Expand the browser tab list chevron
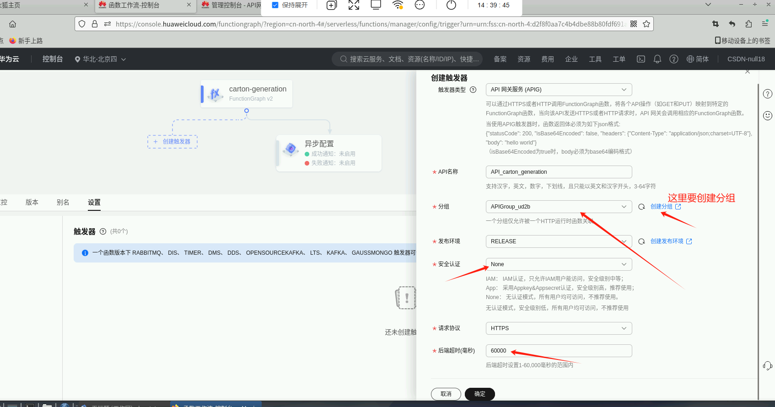775x407 pixels. pyautogui.click(x=708, y=5)
